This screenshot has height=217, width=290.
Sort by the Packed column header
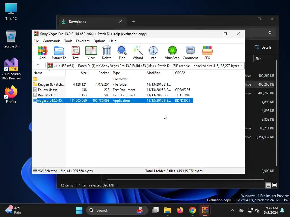pyautogui.click(x=100, y=73)
